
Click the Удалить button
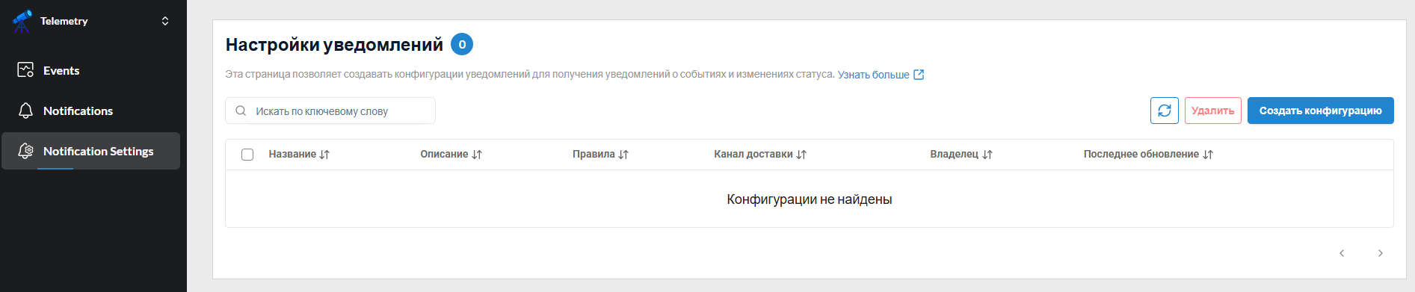tap(1213, 111)
